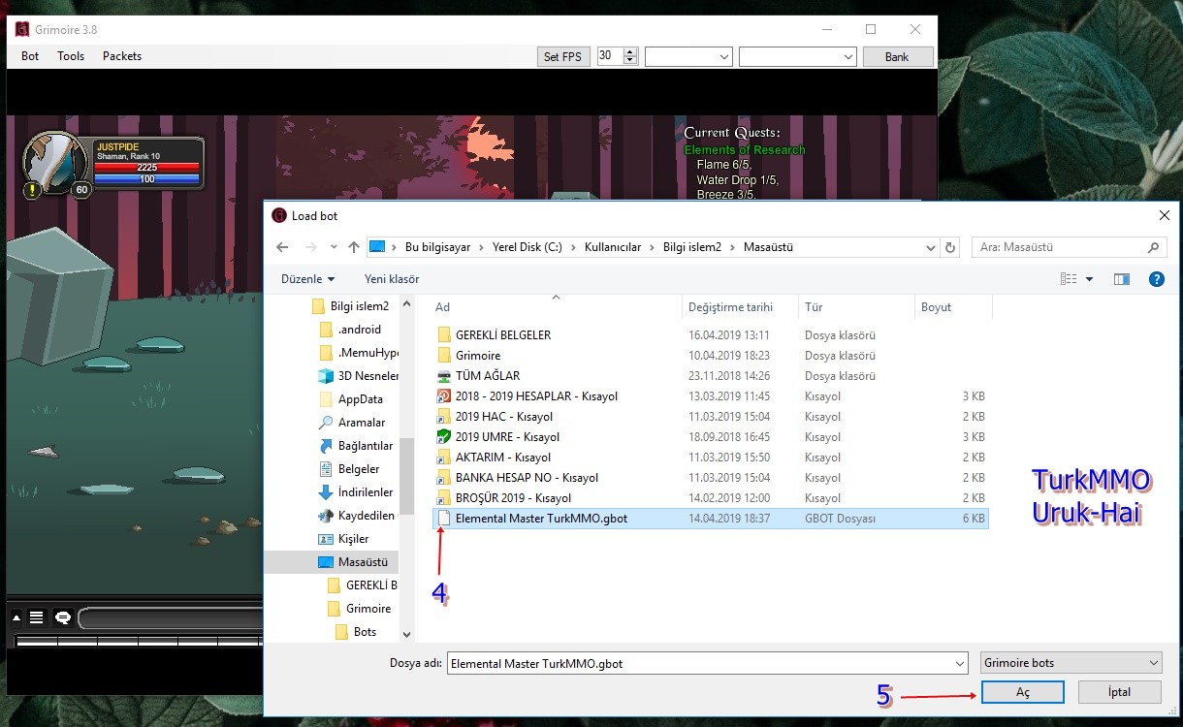The image size is (1183, 727).
Task: Select 2019 UMRE - Kısayol shortcut
Action: coord(710,437)
